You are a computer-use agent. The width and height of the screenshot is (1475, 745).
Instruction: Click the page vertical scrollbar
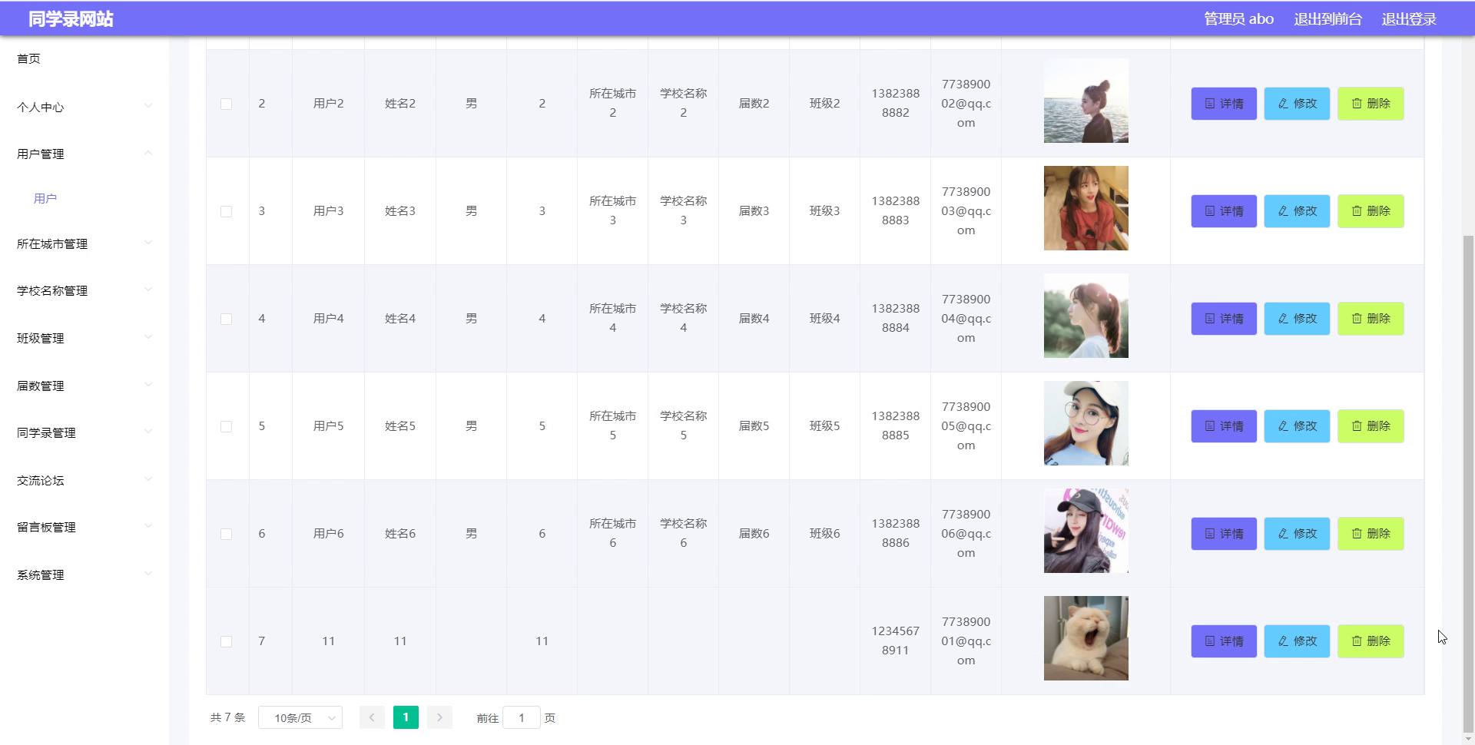coord(1468,484)
